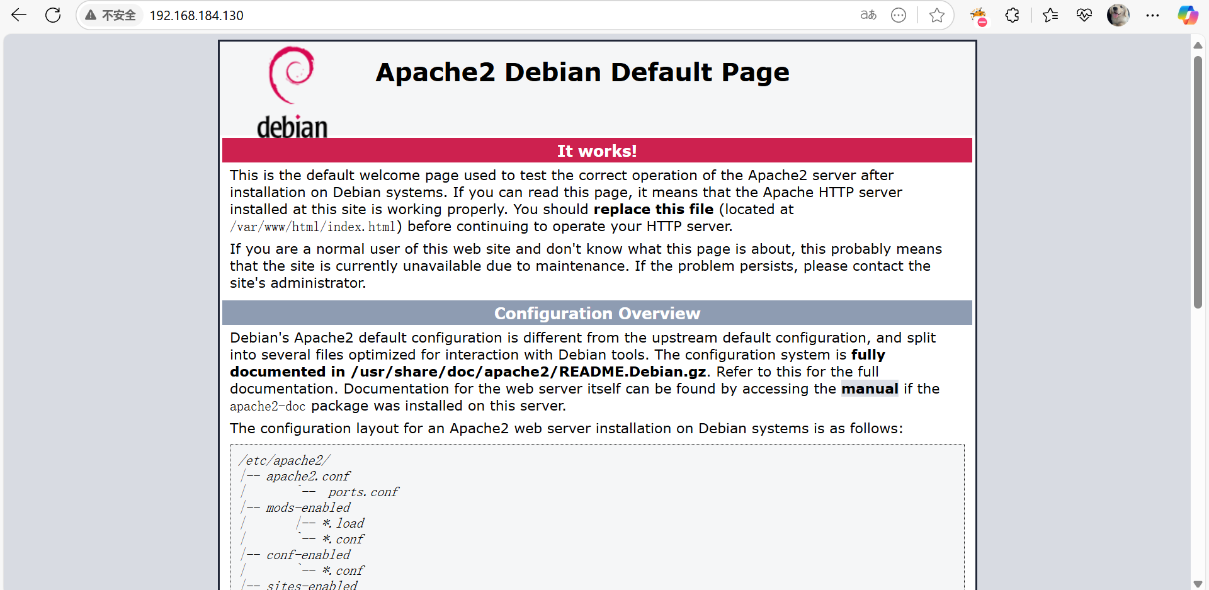Image resolution: width=1209 pixels, height=590 pixels.
Task: Open the not-secure site info warning
Action: point(111,15)
